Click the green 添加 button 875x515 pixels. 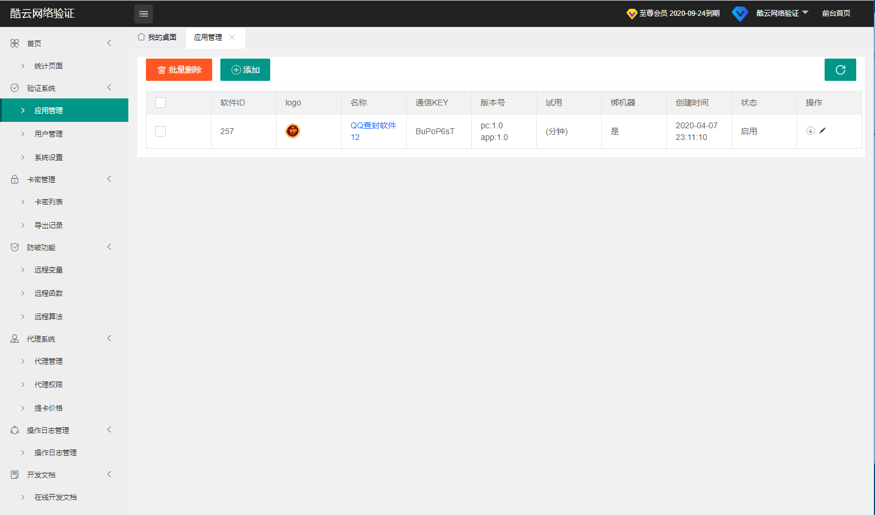245,70
